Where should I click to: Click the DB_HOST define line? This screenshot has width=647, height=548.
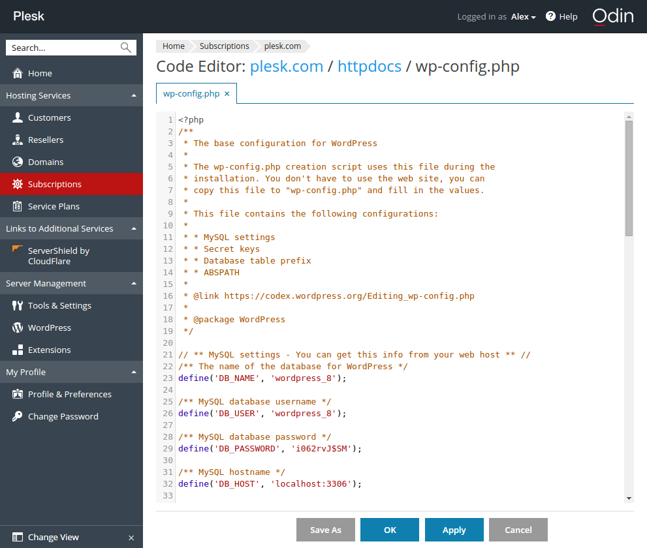coord(270,483)
